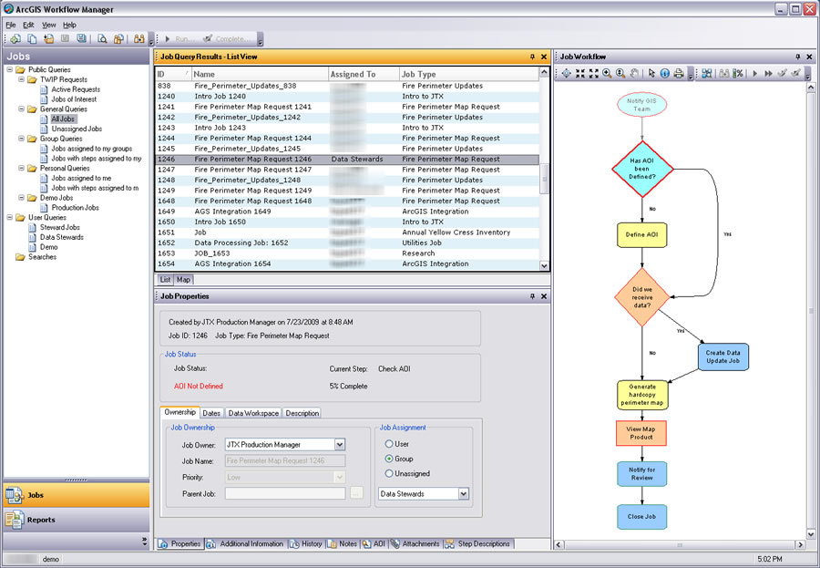
Task: Click the zoom in magnifier in workflow toolbar
Action: [607, 74]
